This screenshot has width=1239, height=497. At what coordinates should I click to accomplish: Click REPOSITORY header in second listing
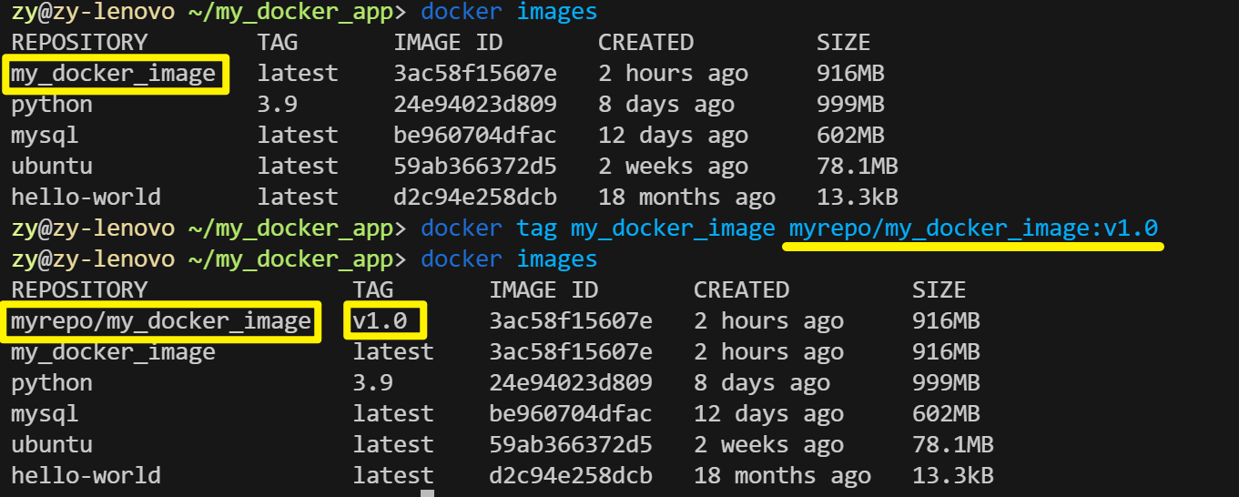pos(79,290)
